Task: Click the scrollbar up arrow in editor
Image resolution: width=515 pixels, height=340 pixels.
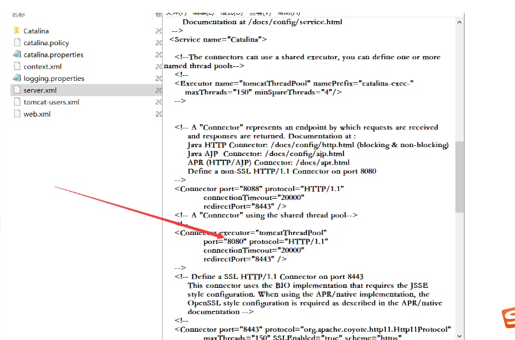Action: 459,22
